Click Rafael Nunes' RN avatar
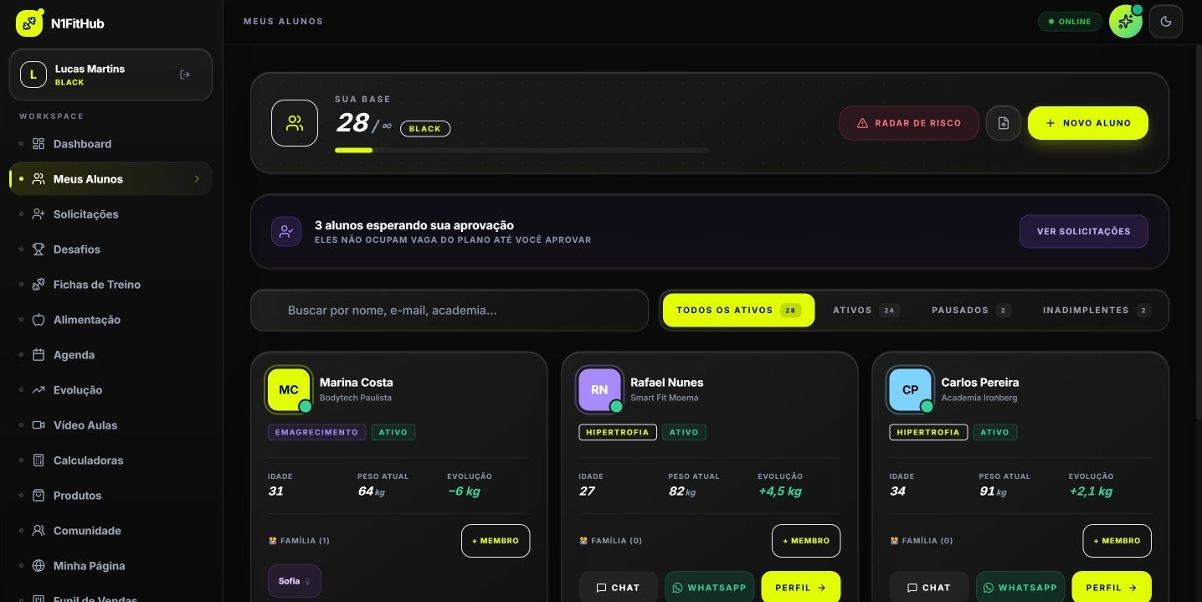The height and width of the screenshot is (602, 1202). tap(599, 390)
